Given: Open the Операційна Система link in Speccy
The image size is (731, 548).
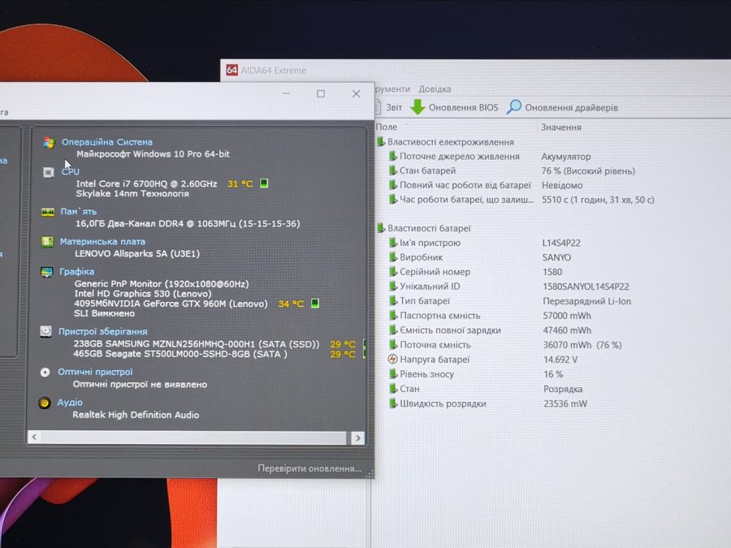Looking at the screenshot, I should (x=106, y=142).
